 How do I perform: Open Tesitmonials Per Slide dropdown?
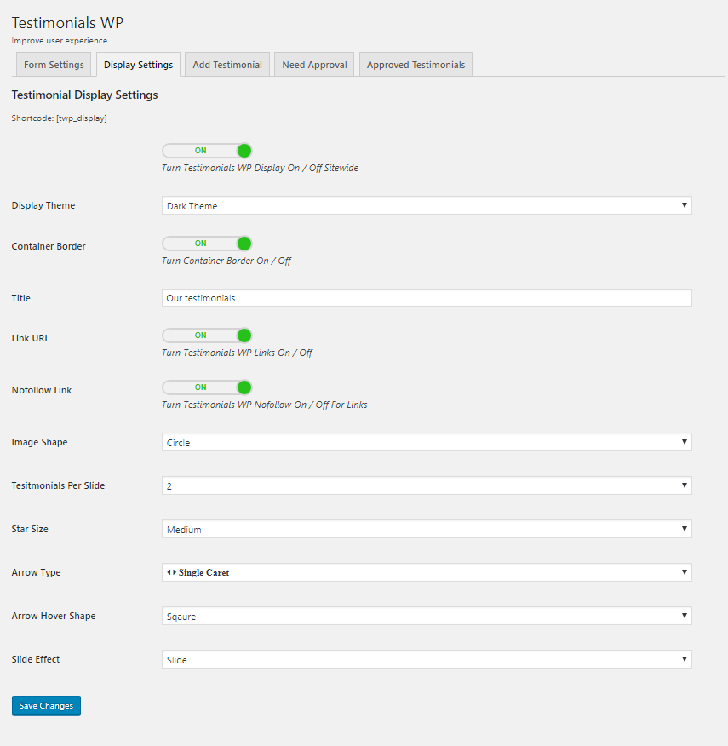point(427,485)
